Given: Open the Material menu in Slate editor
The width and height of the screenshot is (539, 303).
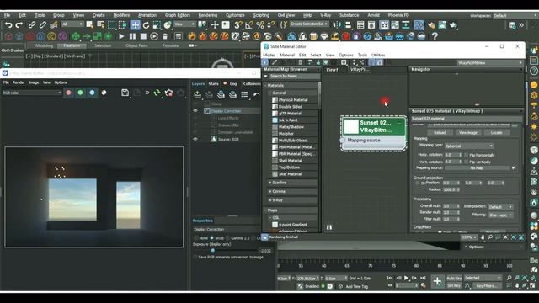Looking at the screenshot, I should pyautogui.click(x=287, y=55).
